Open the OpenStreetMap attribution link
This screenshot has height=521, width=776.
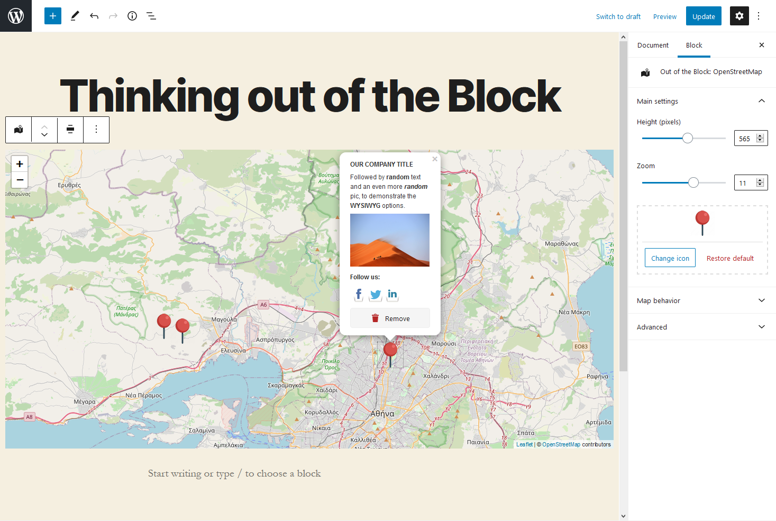point(561,444)
